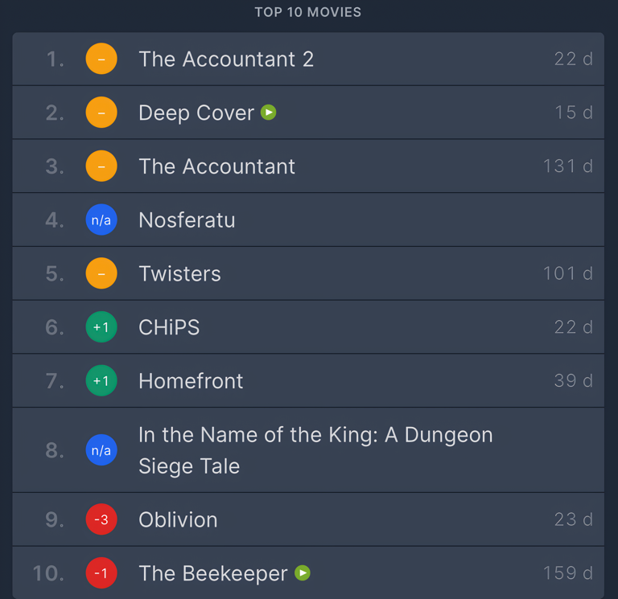The image size is (618, 599).
Task: Click the green play icon beside Deep Cover
Action: (x=269, y=113)
